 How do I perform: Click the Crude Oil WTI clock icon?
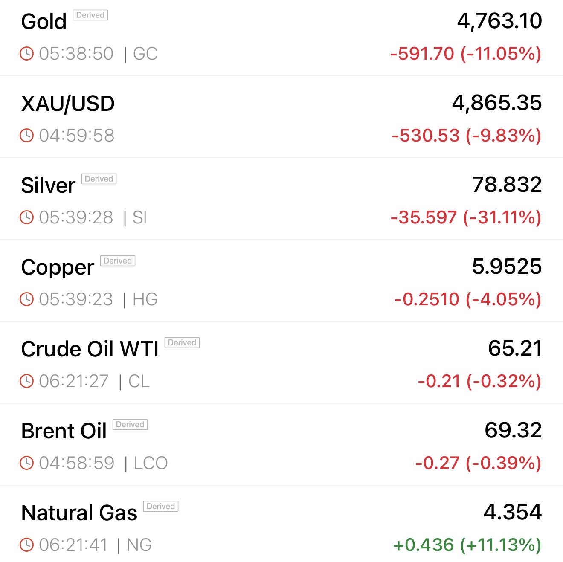click(x=26, y=381)
